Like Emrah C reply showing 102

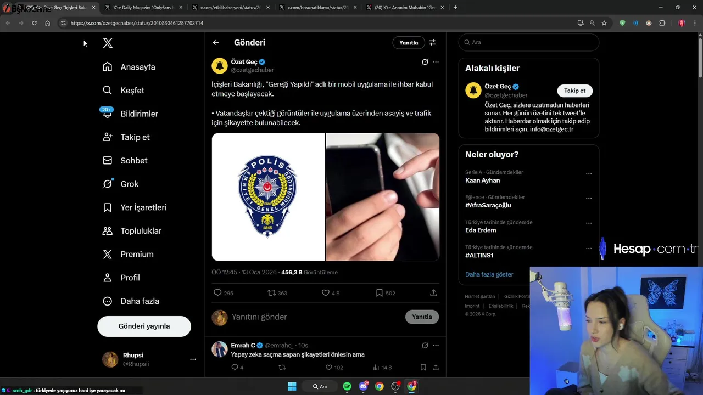point(329,368)
